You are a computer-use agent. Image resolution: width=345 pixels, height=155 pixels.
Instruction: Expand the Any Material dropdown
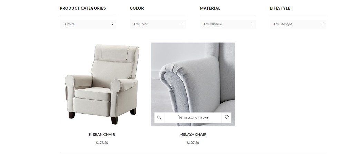click(x=228, y=24)
